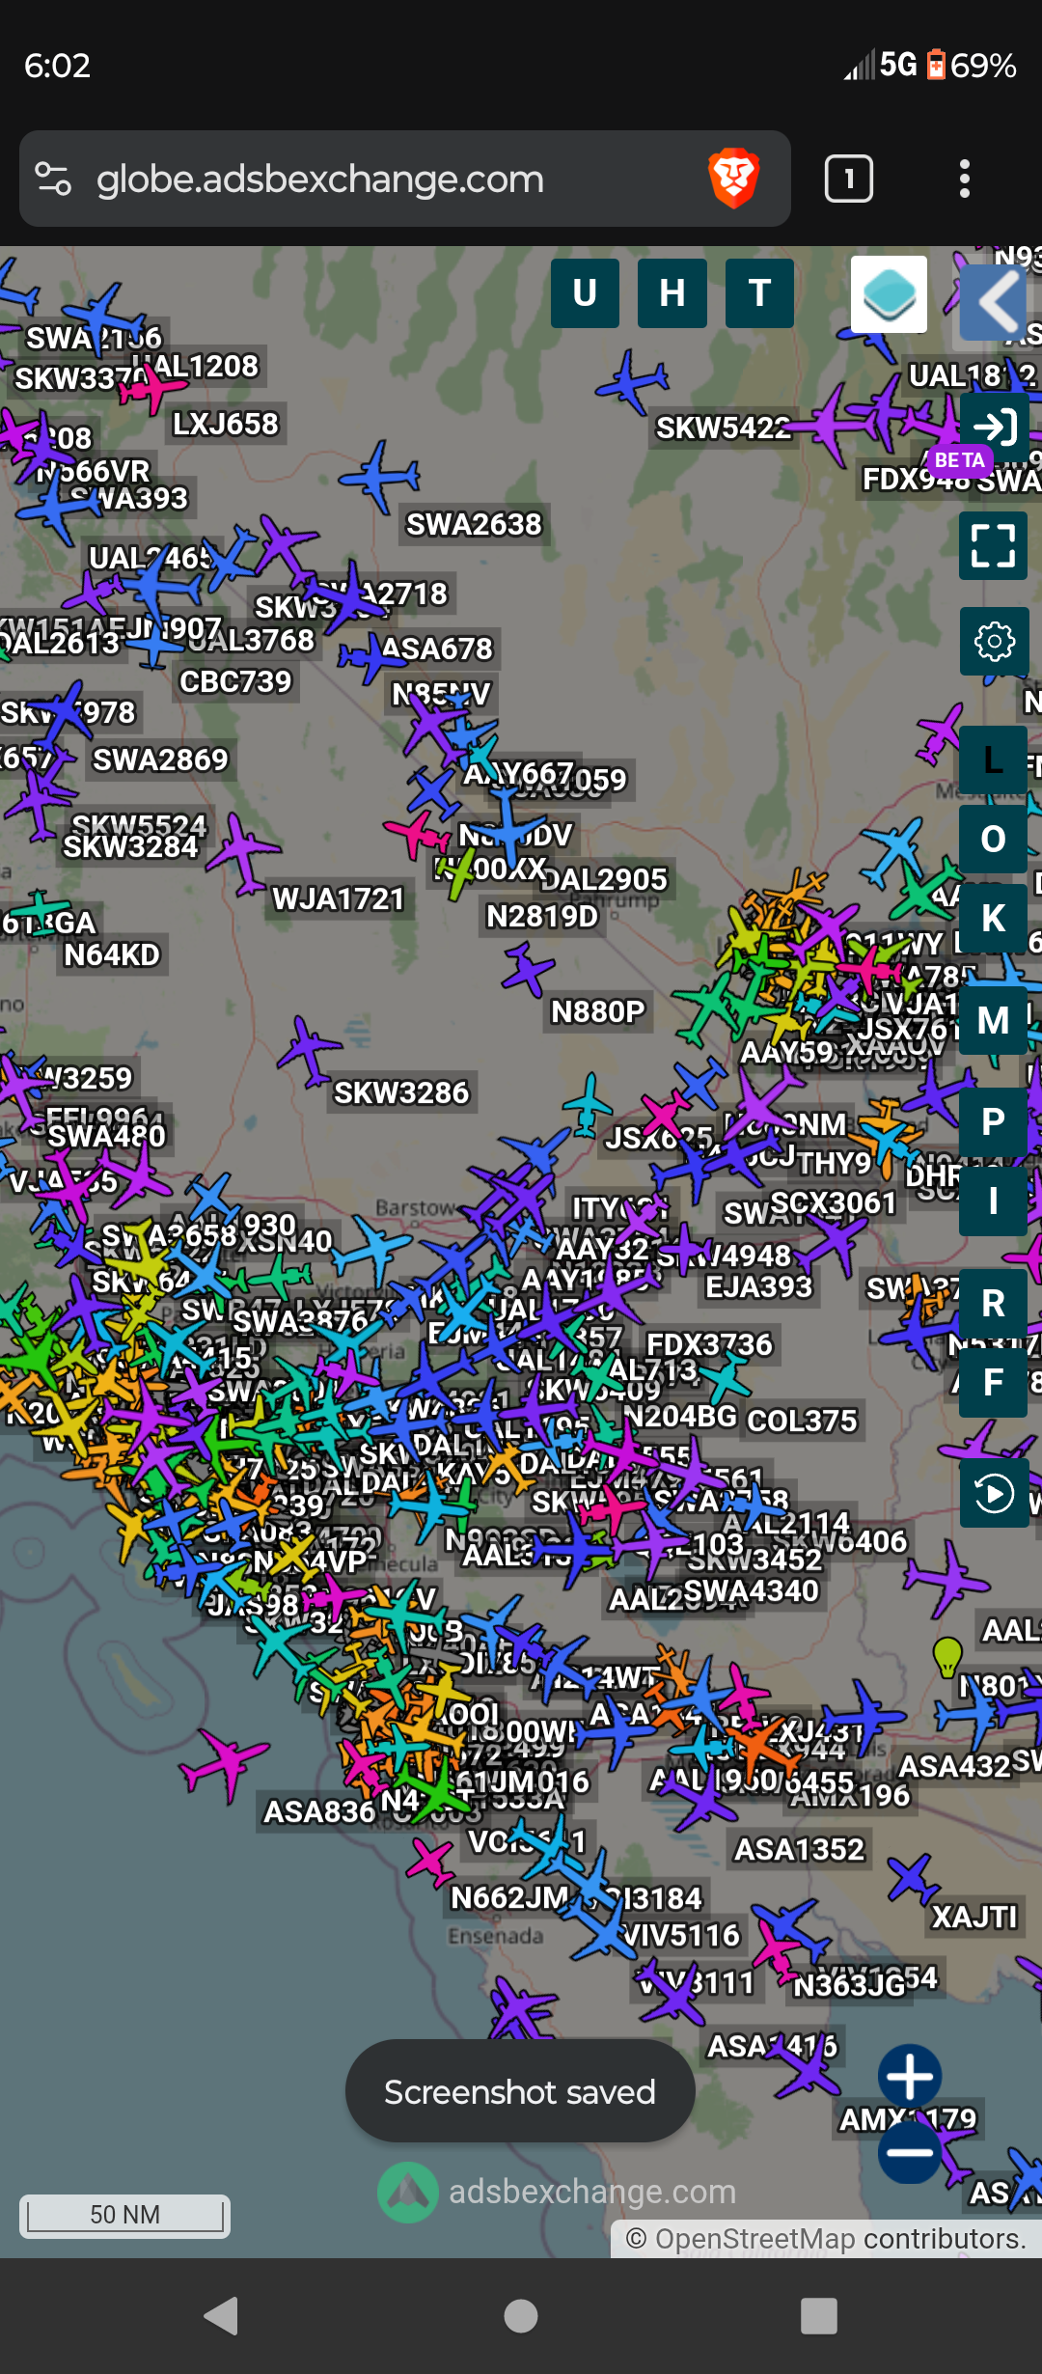The image size is (1042, 2374).
Task: Select flight label N363JG
Action: pyautogui.click(x=849, y=1985)
